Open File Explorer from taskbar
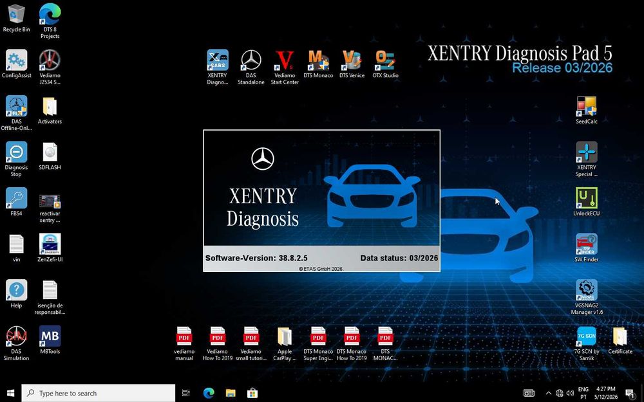Image resolution: width=644 pixels, height=402 pixels. (231, 393)
